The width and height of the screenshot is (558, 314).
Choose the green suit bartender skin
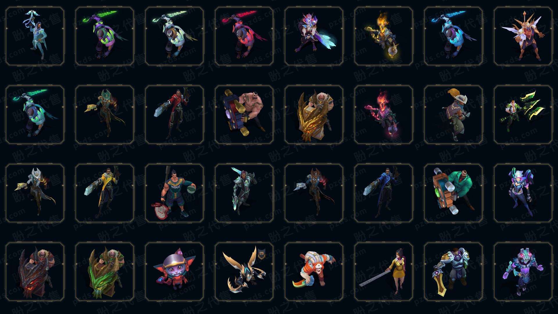[x=453, y=193]
